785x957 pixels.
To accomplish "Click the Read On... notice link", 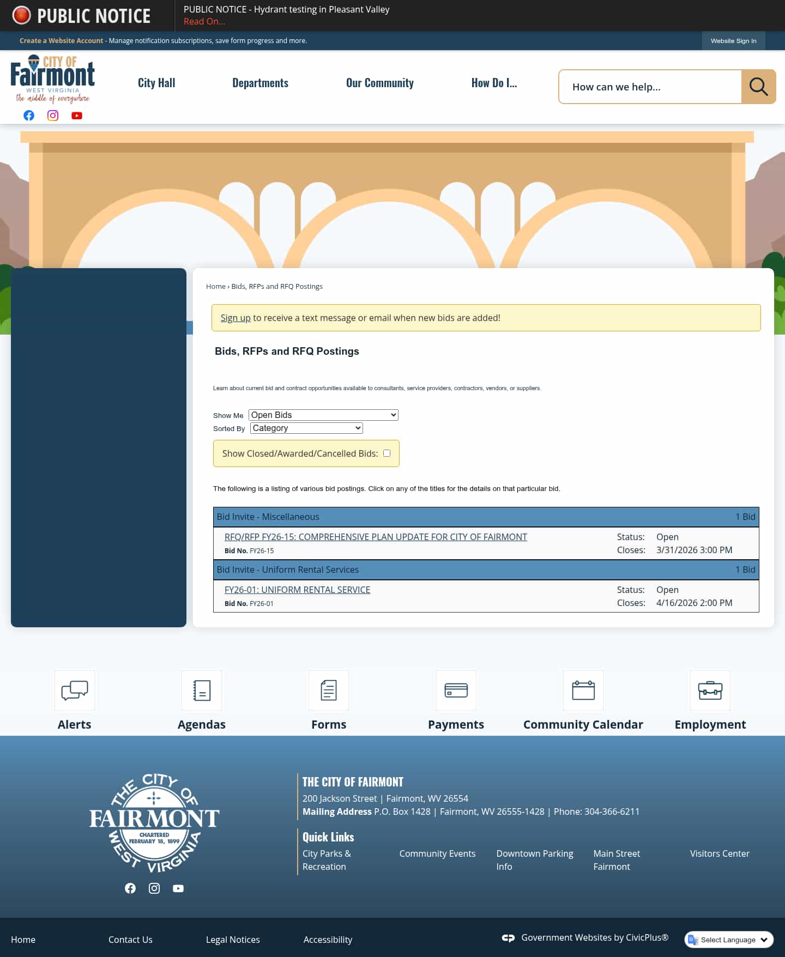I will 204,21.
